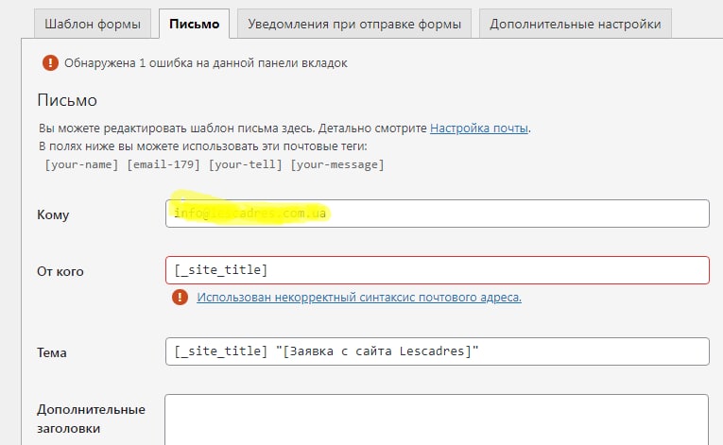Image resolution: width=723 pixels, height=445 pixels.
Task: Click the warning icon under От кого field
Action: click(180, 298)
